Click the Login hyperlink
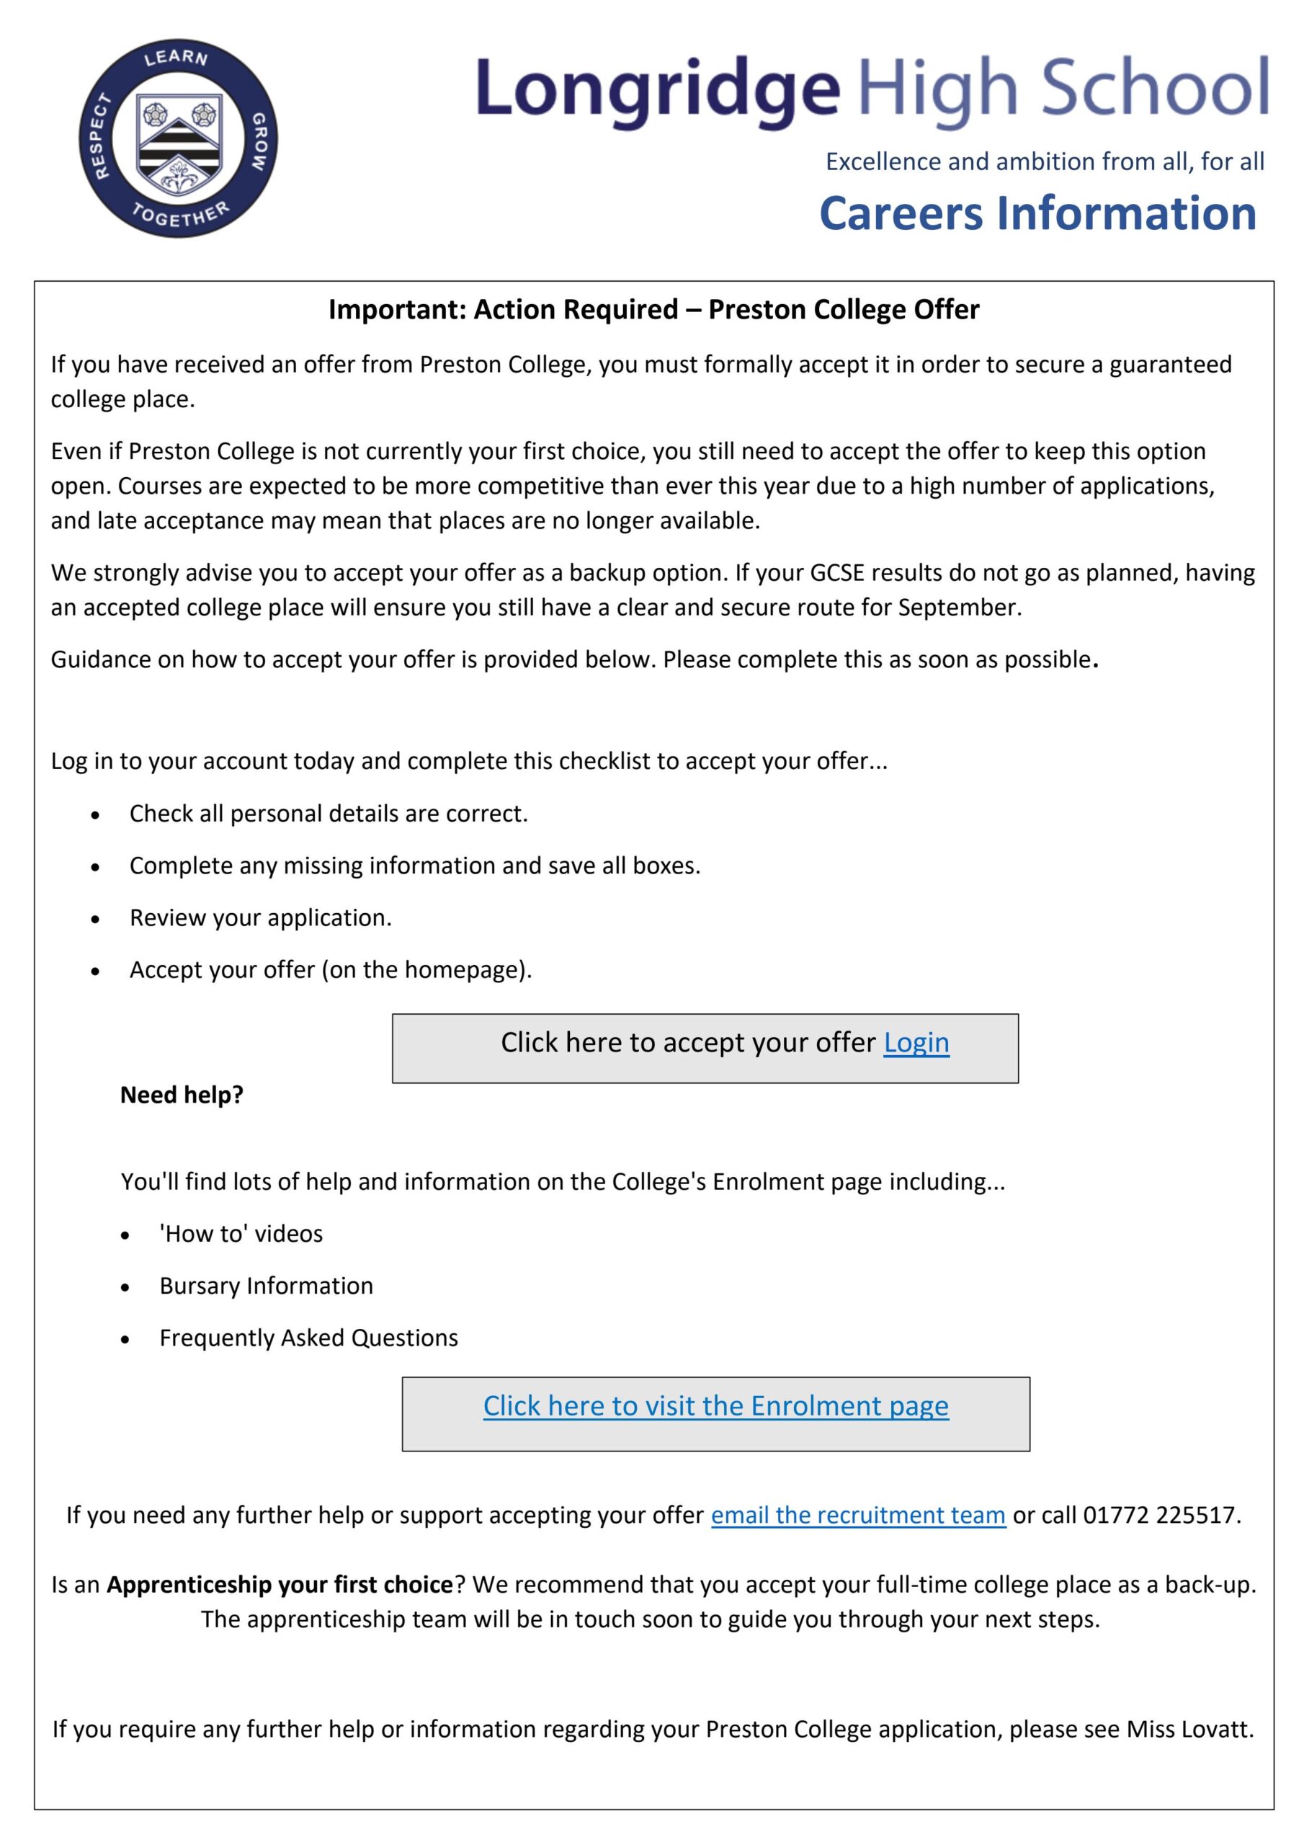1304x1845 pixels. pos(916,1042)
